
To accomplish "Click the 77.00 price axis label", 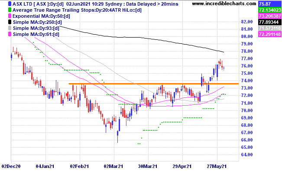I will tap(247, 58).
